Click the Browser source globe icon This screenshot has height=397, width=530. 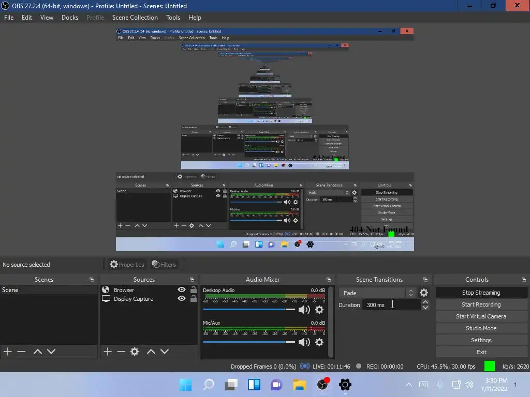click(x=106, y=289)
